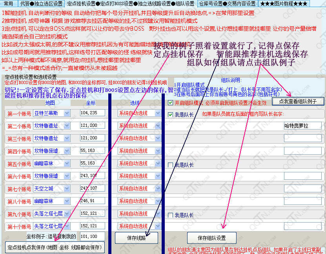The height and width of the screenshot is (254, 326).
Task: Toggle the 开启组队模式 checkbox
Action: (x=170, y=103)
